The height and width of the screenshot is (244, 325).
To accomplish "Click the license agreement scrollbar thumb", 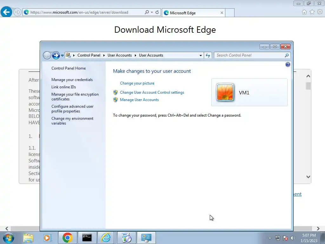I will pos(308,86).
